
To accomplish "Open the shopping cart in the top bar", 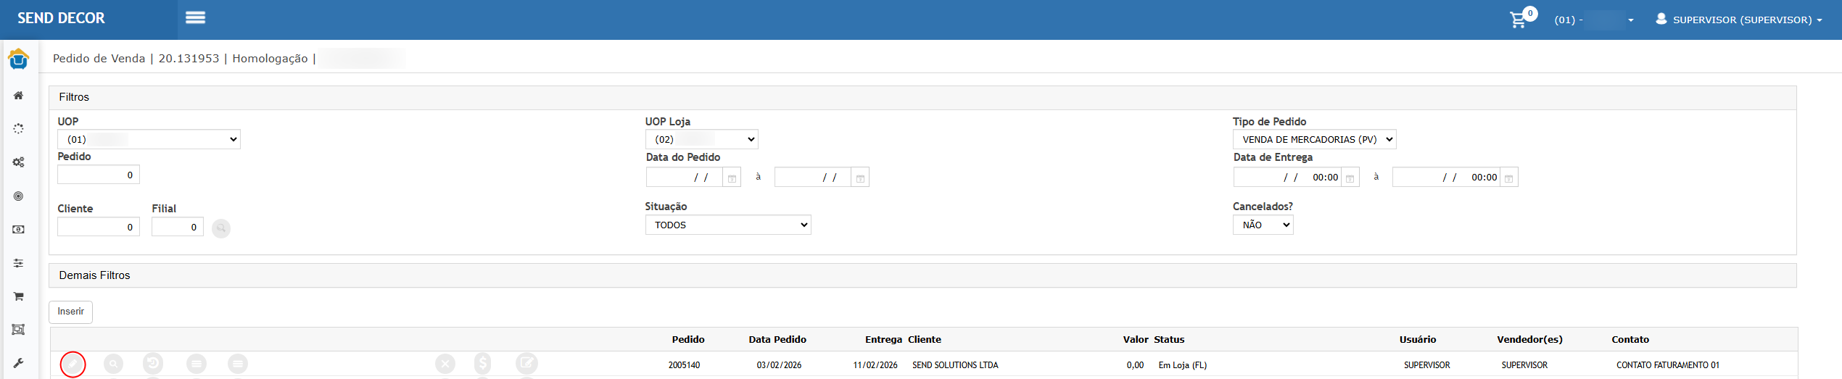I will (x=1518, y=20).
